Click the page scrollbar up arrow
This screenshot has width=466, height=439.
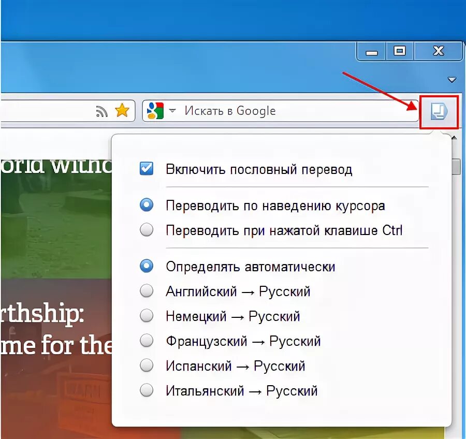pyautogui.click(x=455, y=138)
